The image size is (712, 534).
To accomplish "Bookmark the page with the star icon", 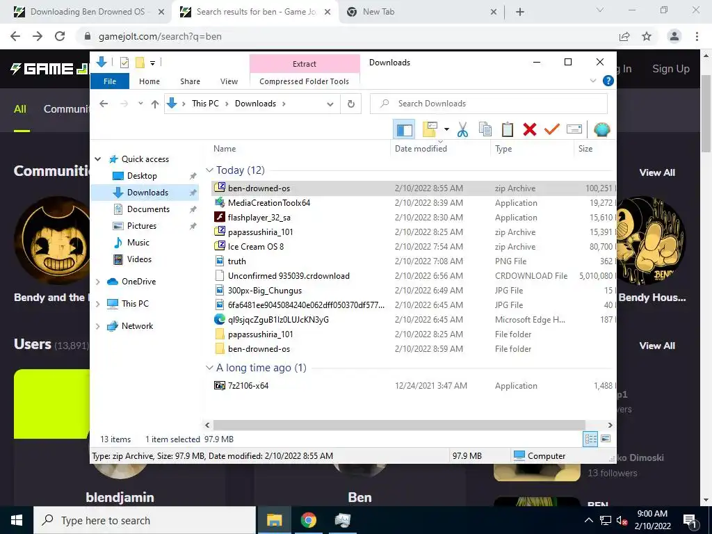I will [647, 36].
